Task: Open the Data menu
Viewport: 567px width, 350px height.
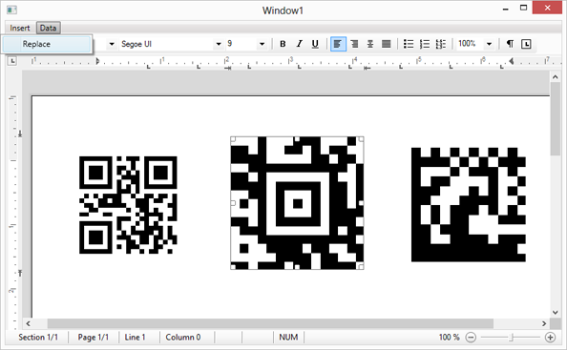Action: (x=48, y=28)
